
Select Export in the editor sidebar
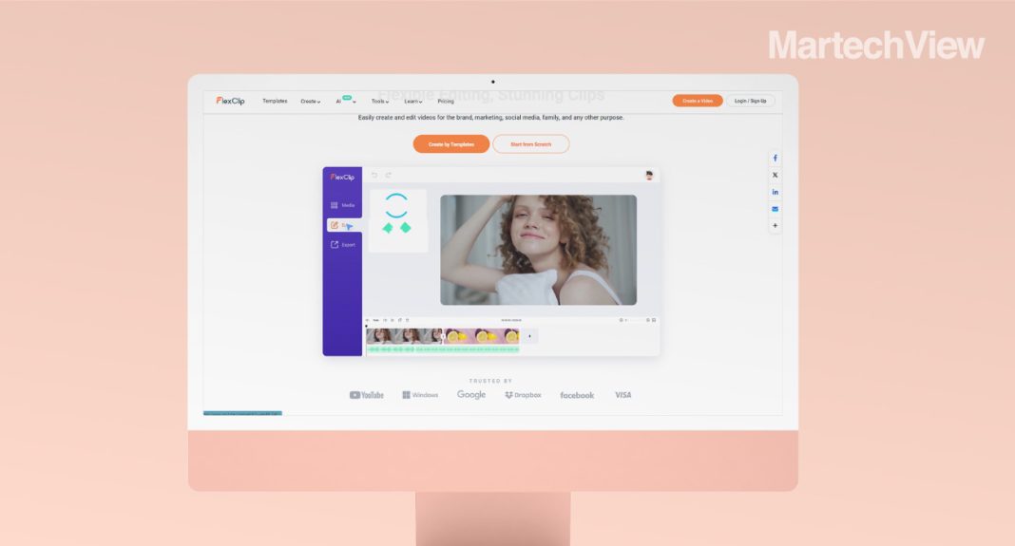click(342, 245)
